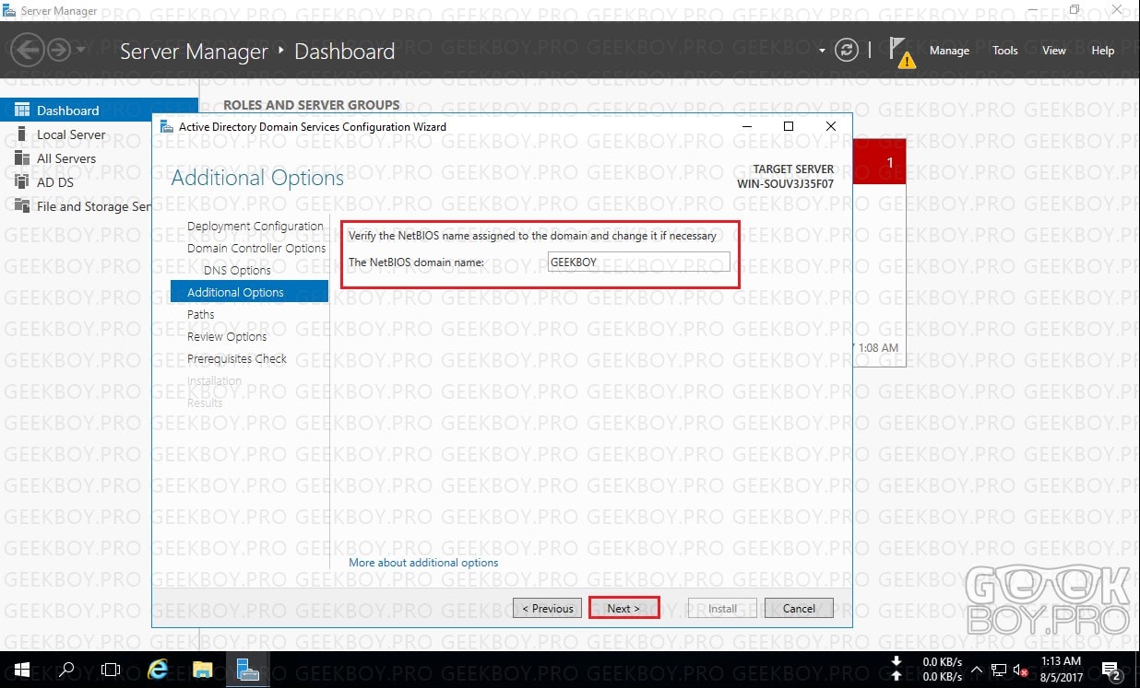Screen dimensions: 1140x688
Task: Click the Next button
Action: tap(623, 608)
